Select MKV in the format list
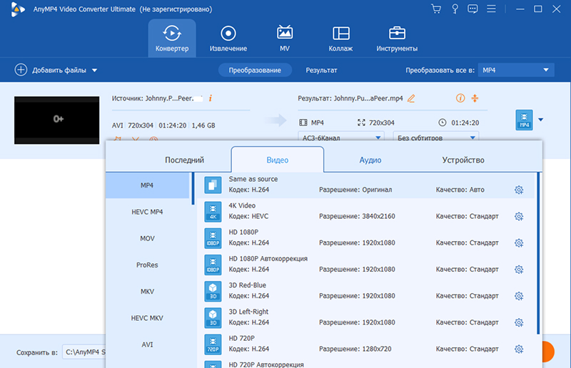571x368 pixels. pos(147,292)
